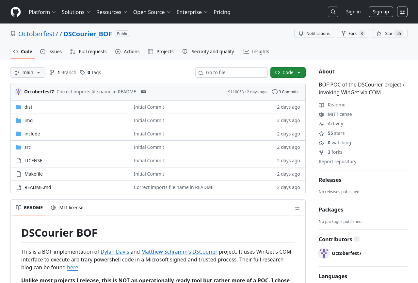Open the search magnifier button

[x=333, y=12]
